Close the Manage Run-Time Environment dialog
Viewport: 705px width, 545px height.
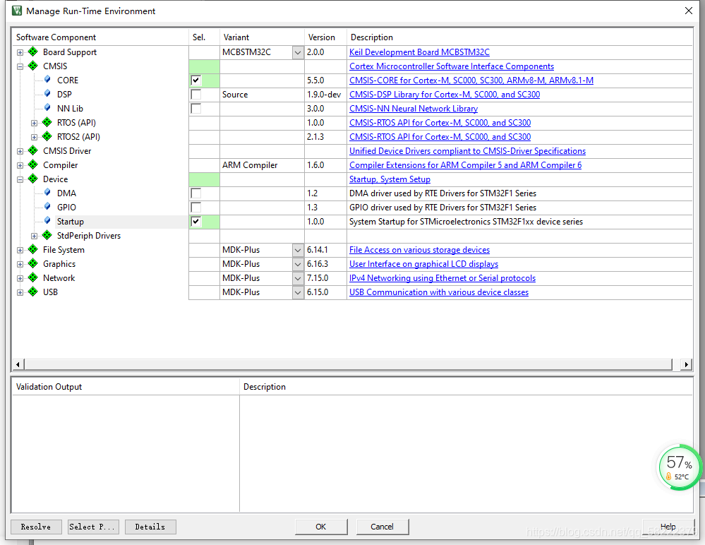pos(688,11)
